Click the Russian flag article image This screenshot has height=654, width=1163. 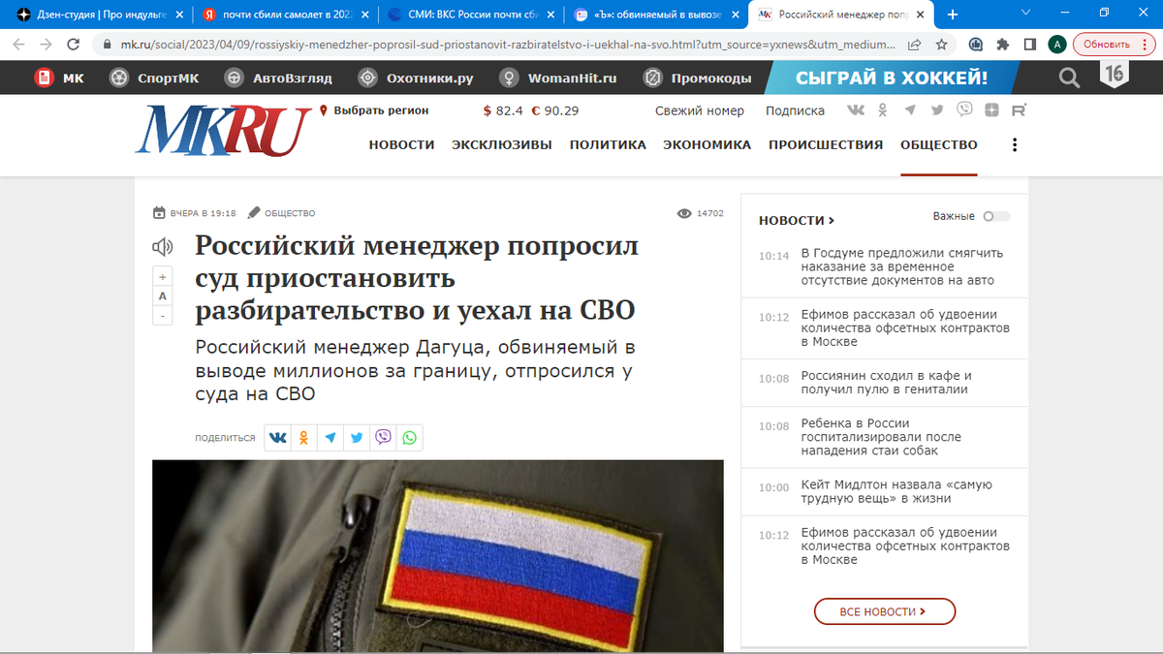point(438,556)
